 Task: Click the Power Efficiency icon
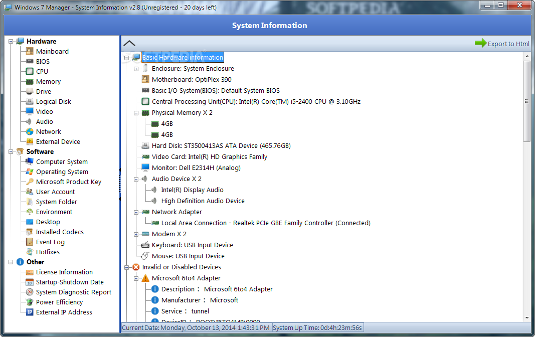click(x=30, y=302)
